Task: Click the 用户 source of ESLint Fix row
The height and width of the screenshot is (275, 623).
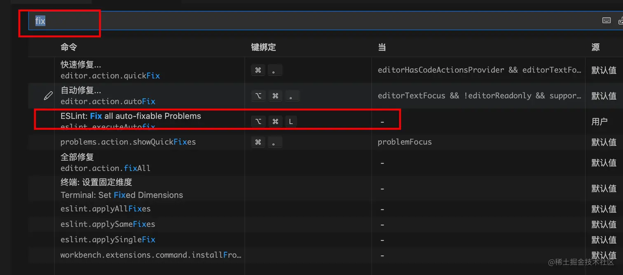Action: [x=600, y=122]
